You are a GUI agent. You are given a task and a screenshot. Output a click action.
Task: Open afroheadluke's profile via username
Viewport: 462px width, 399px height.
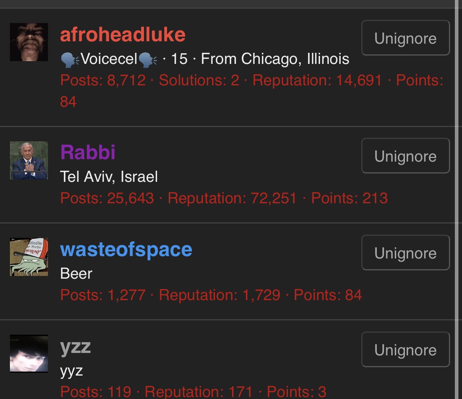point(123,35)
